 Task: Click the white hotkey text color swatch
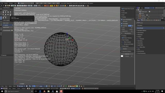tap(122, 56)
